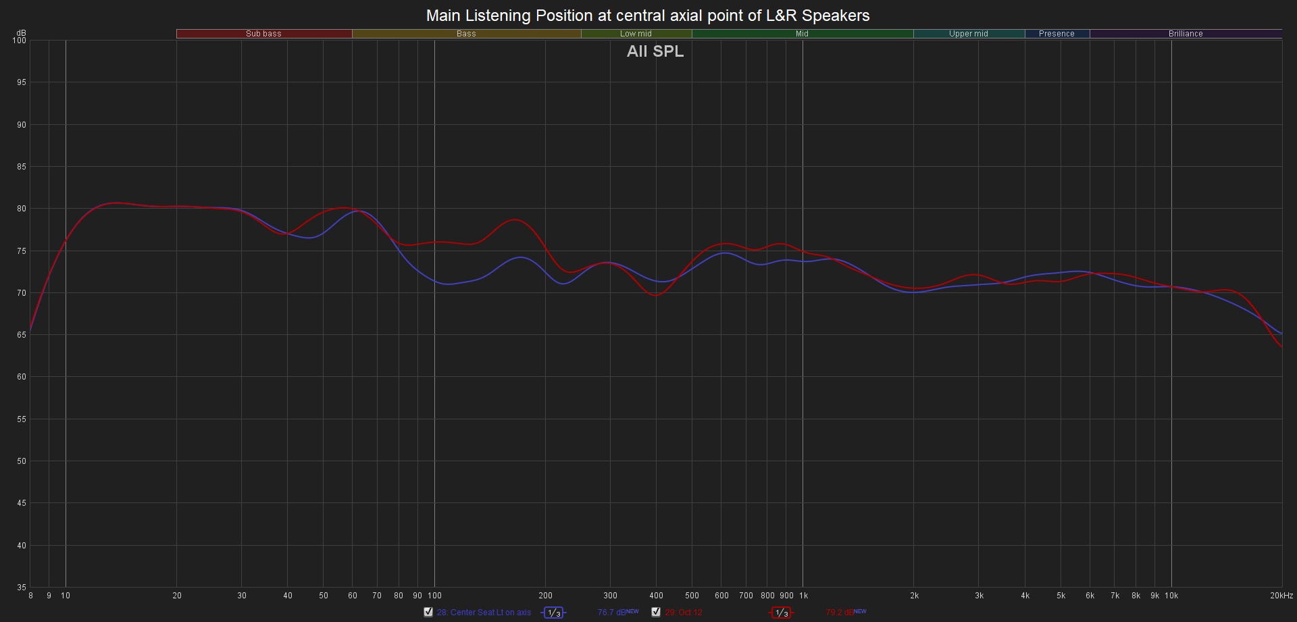
Task: Click the red 1/3 smoothing icon
Action: coord(781,613)
